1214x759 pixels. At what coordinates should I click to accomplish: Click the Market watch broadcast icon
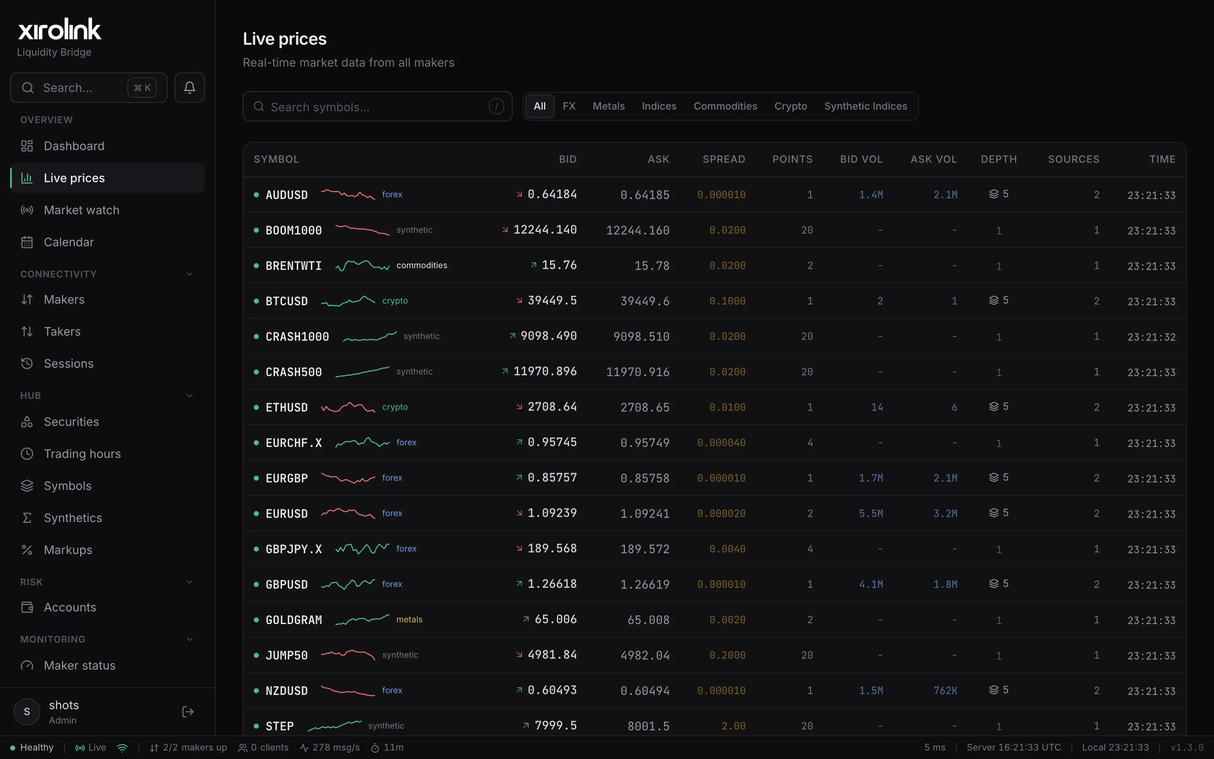click(27, 210)
